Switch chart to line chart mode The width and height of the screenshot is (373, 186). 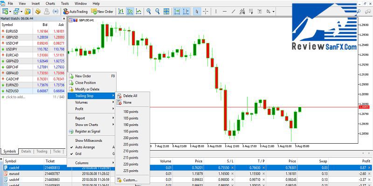[139, 11]
